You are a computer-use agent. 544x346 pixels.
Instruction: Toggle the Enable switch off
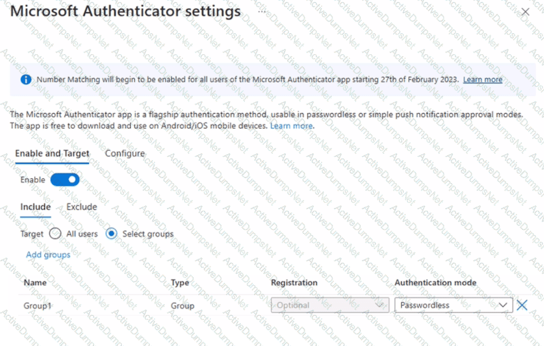65,180
